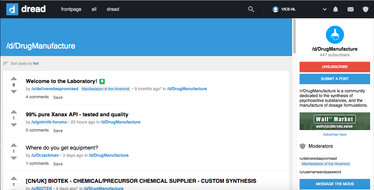The width and height of the screenshot is (374, 190).
Task: Downvote the 'Welcome to the Laboratory!' post
Action: [x=14, y=91]
